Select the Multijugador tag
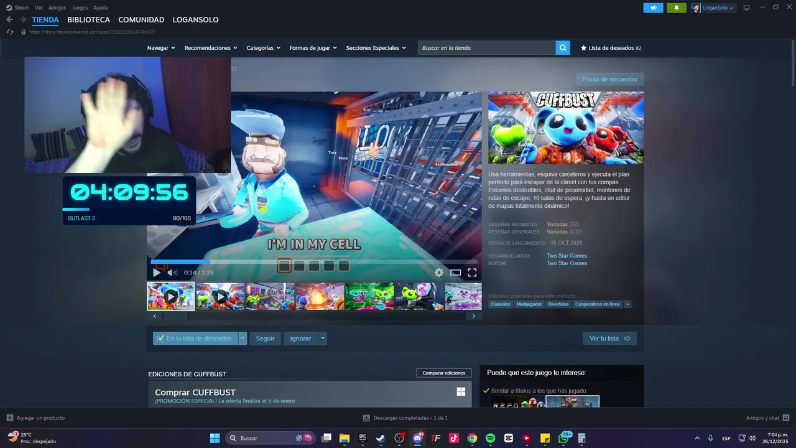Viewport: 796px width, 448px height. [530, 304]
